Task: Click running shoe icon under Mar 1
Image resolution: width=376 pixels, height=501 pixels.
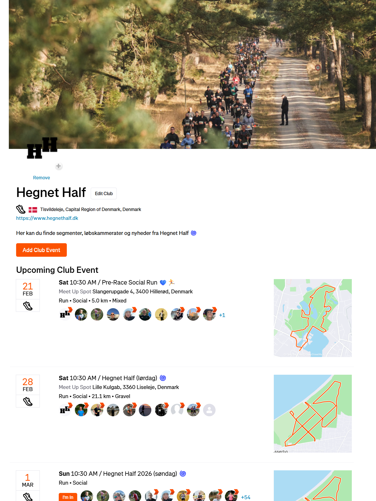Action: pyautogui.click(x=28, y=497)
